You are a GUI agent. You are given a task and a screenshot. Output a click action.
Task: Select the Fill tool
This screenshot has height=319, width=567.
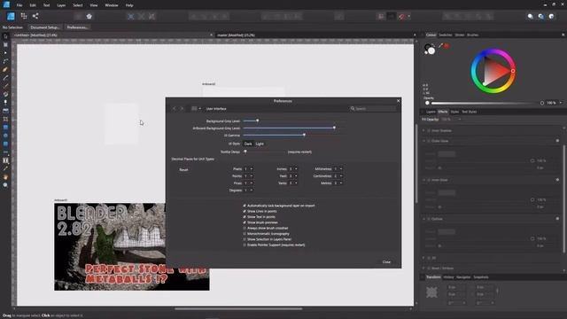[5, 95]
